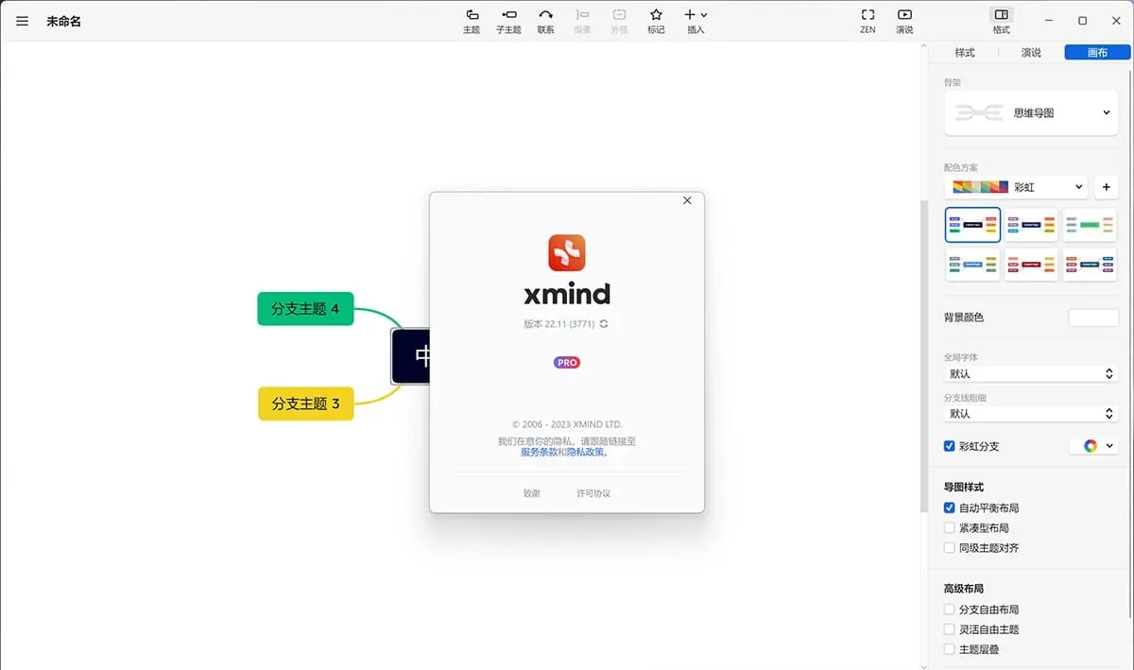The image size is (1134, 670).
Task: Open the hamburger menu
Action: coord(23,21)
